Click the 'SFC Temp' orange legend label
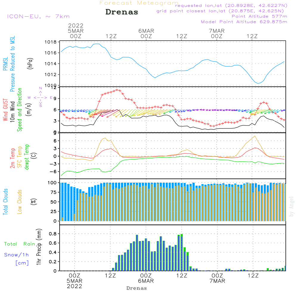 pos(19,157)
